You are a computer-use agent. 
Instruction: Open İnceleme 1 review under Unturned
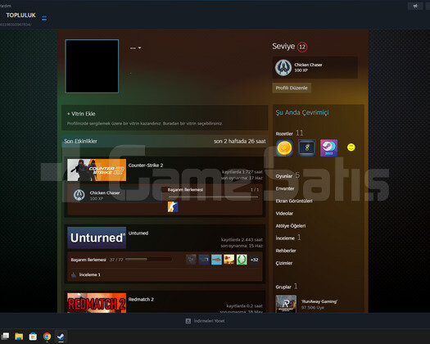[x=89, y=274]
